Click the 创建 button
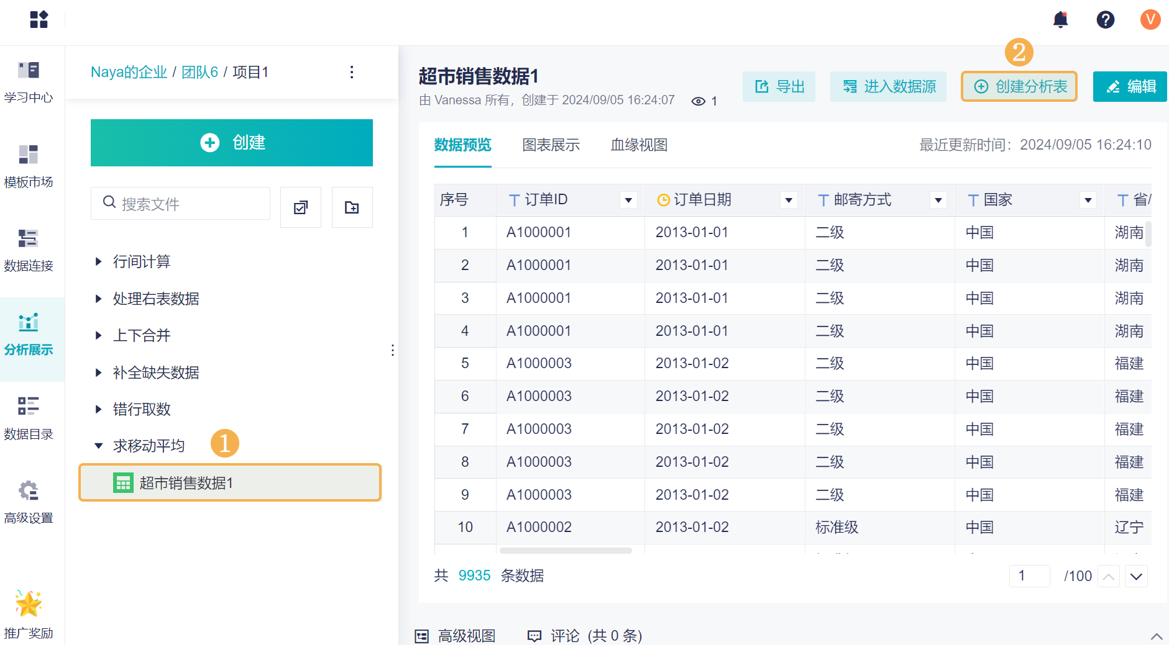Viewport: 1169px width, 645px height. click(x=232, y=143)
